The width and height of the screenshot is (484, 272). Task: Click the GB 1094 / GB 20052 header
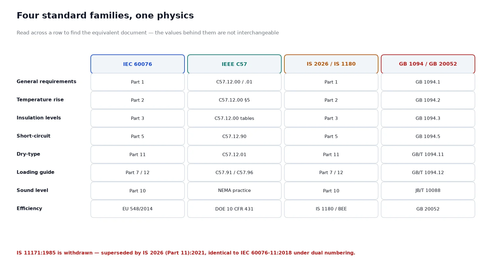coord(428,64)
